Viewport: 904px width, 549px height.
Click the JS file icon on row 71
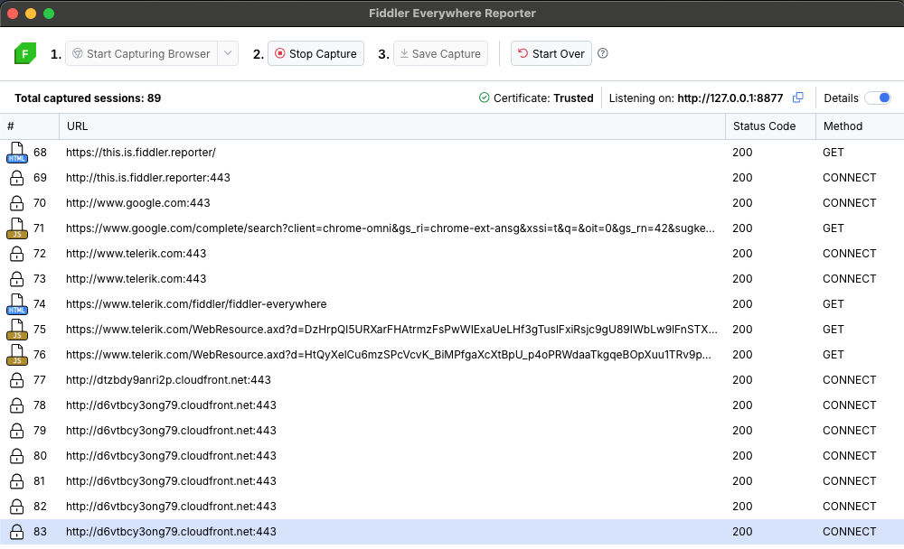pyautogui.click(x=16, y=228)
